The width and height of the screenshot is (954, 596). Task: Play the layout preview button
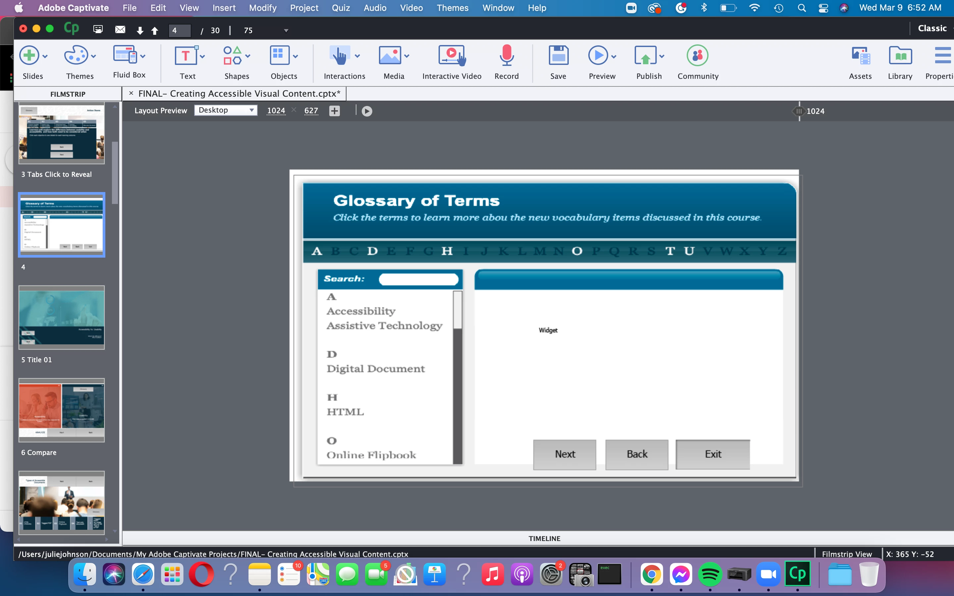pos(367,112)
